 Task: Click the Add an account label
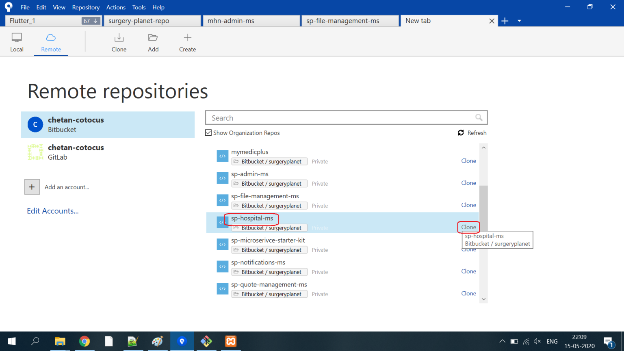(x=67, y=187)
